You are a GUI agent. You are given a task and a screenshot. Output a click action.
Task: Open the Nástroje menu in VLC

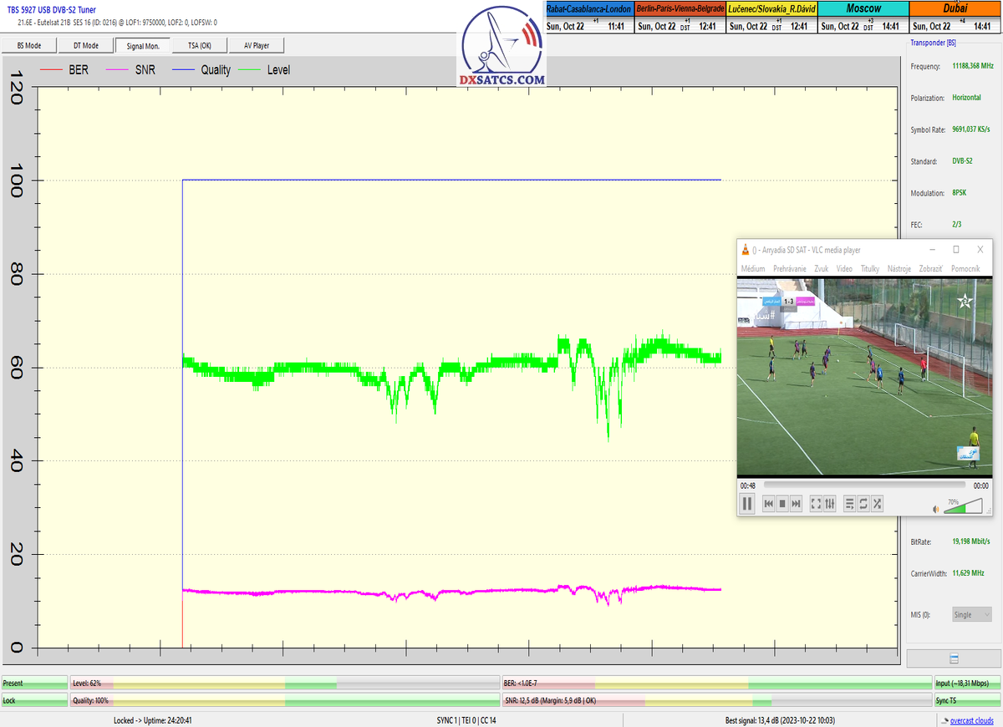pyautogui.click(x=899, y=268)
